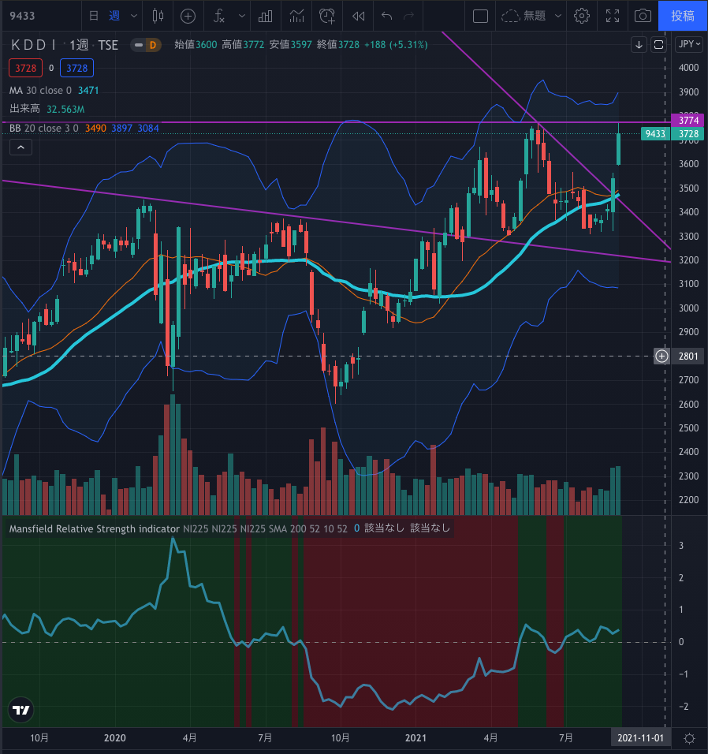This screenshot has width=708, height=754.
Task: Click the KDDI symbol title
Action: coord(33,45)
